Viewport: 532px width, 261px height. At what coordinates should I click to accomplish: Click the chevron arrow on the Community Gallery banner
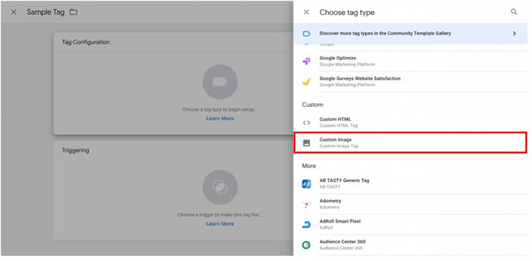click(x=514, y=34)
